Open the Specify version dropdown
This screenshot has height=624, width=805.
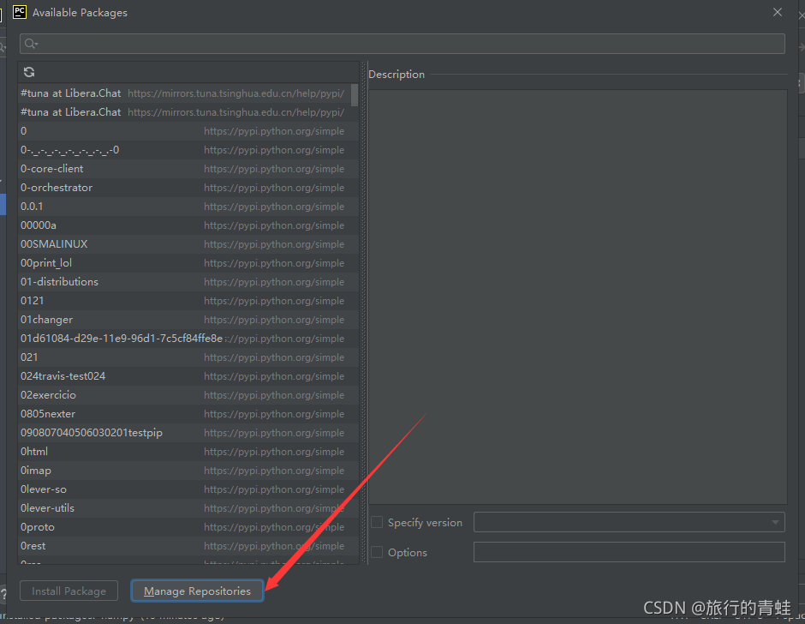tap(774, 522)
